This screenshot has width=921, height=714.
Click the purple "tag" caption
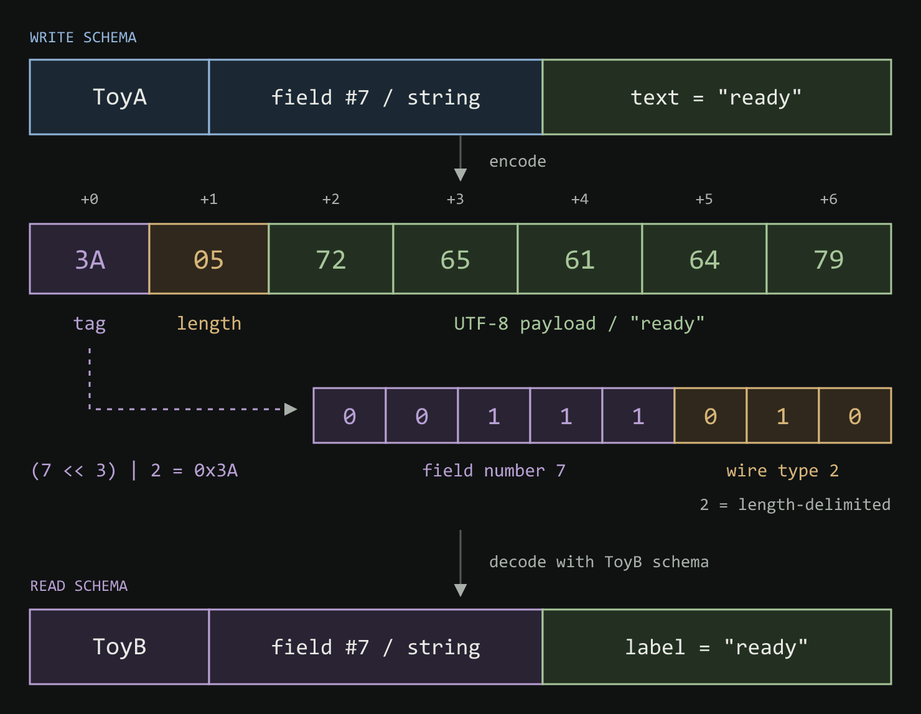tap(90, 323)
